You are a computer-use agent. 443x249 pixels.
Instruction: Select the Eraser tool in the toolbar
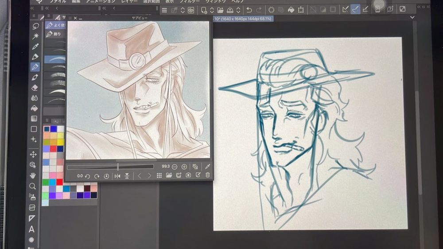pyautogui.click(x=35, y=88)
